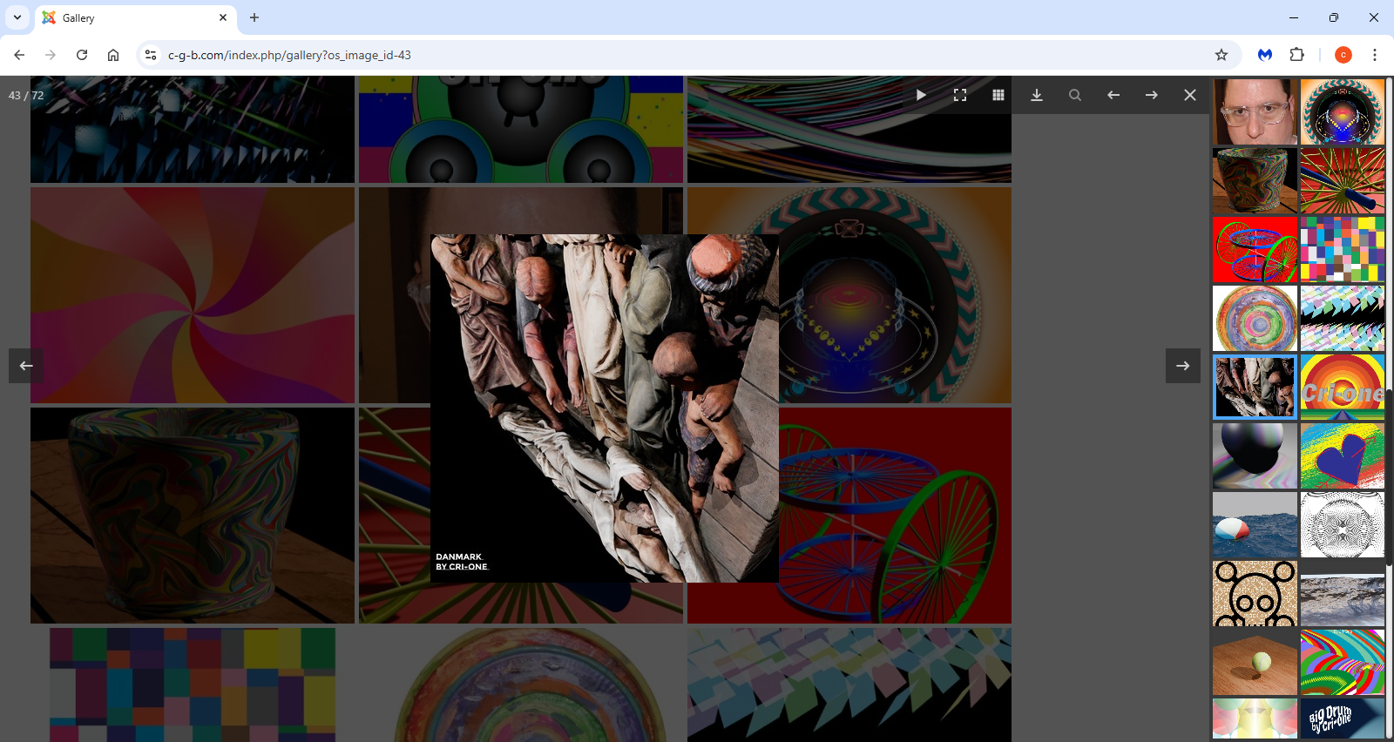Open the rainbow wavy stripes thumbnail
The height and width of the screenshot is (742, 1394).
[x=1343, y=662]
